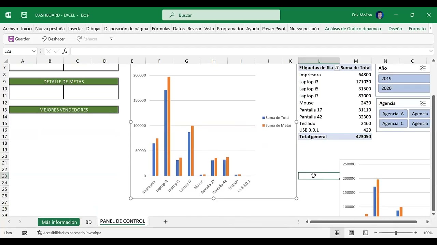Select the PANEL DE CONTROL sheet tab

pos(123,221)
